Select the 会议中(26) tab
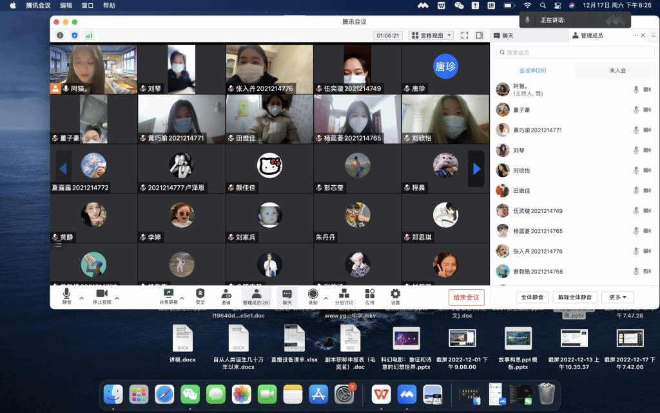 (532, 70)
